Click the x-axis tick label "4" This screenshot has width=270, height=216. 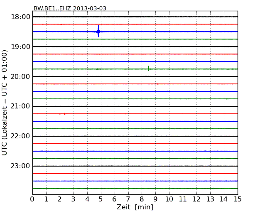tap(87, 199)
